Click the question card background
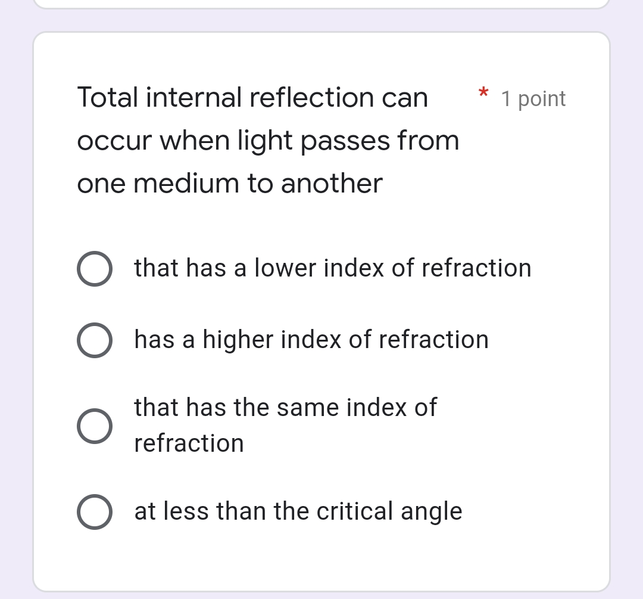Viewport: 643px width, 599px height. 321,566
